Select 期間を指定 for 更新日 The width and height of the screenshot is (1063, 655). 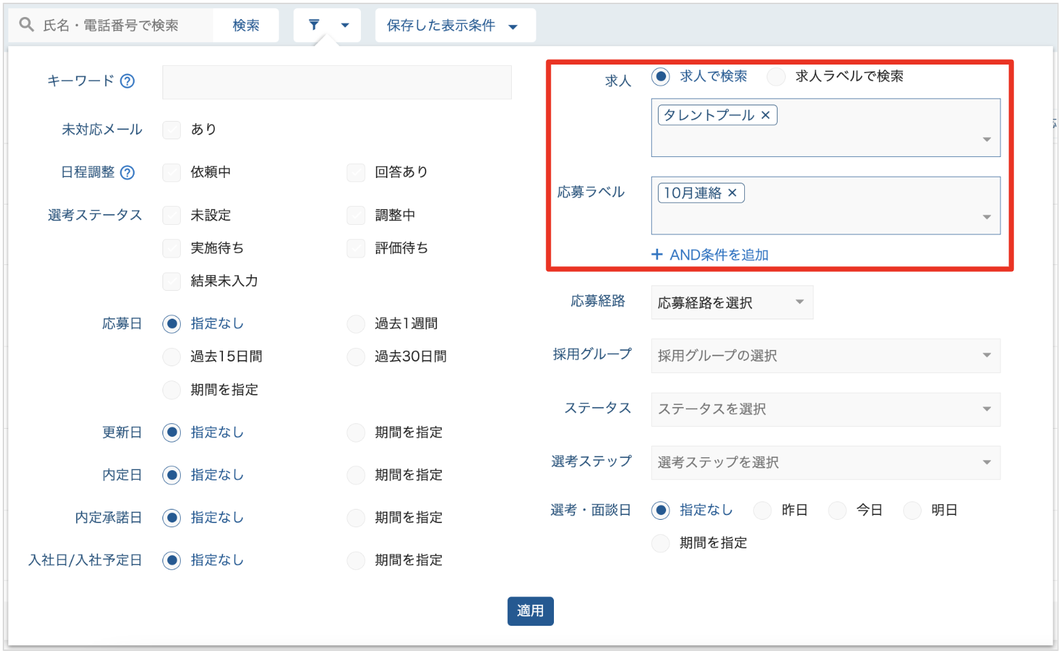point(356,433)
